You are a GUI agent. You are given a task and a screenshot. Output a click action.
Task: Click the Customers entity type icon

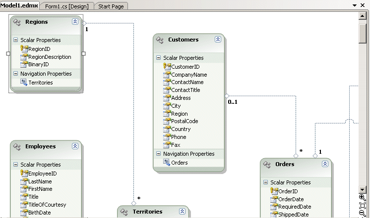(160, 40)
